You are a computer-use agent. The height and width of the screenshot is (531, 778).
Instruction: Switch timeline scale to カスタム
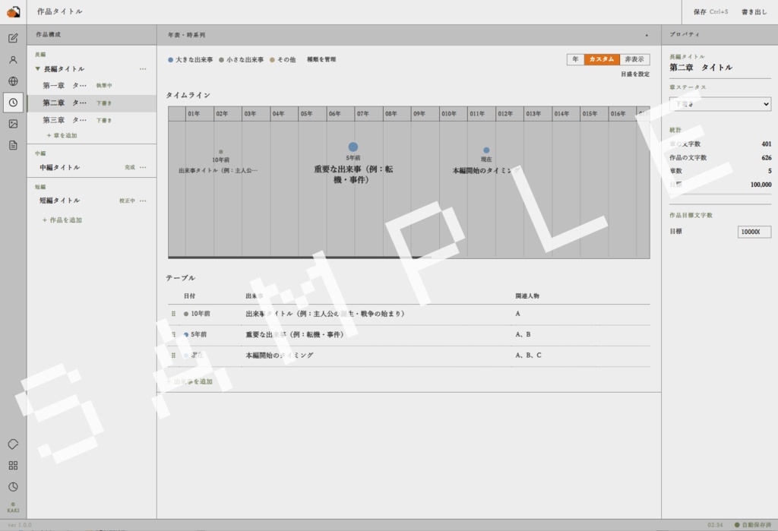(x=602, y=59)
